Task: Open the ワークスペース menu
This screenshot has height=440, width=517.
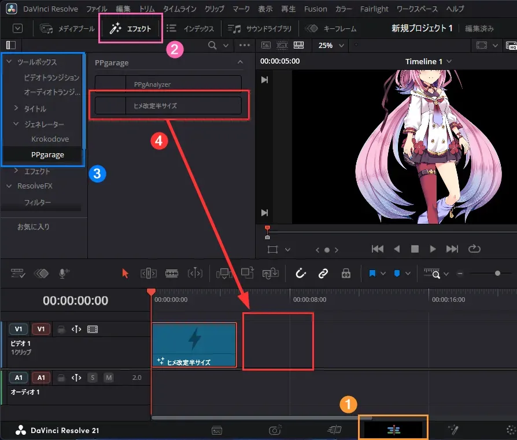Action: tap(417, 9)
